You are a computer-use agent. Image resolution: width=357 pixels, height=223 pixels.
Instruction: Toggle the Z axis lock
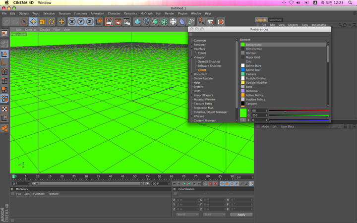point(90,22)
